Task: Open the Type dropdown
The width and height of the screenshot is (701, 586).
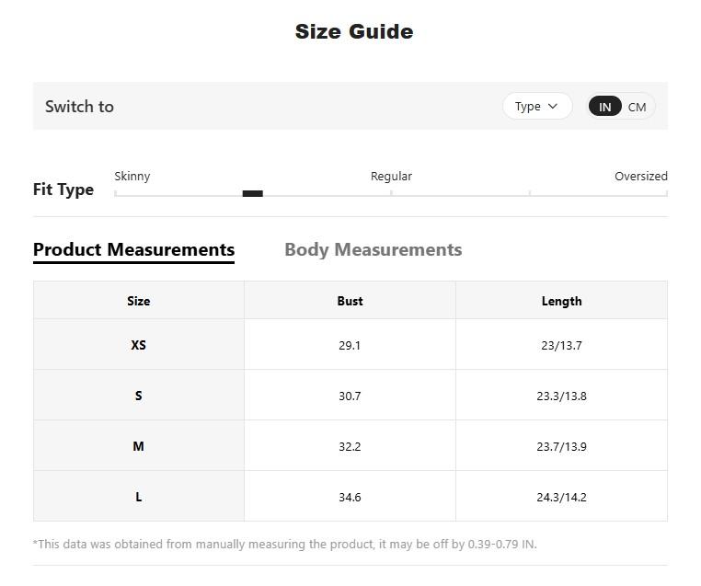Action: point(536,107)
